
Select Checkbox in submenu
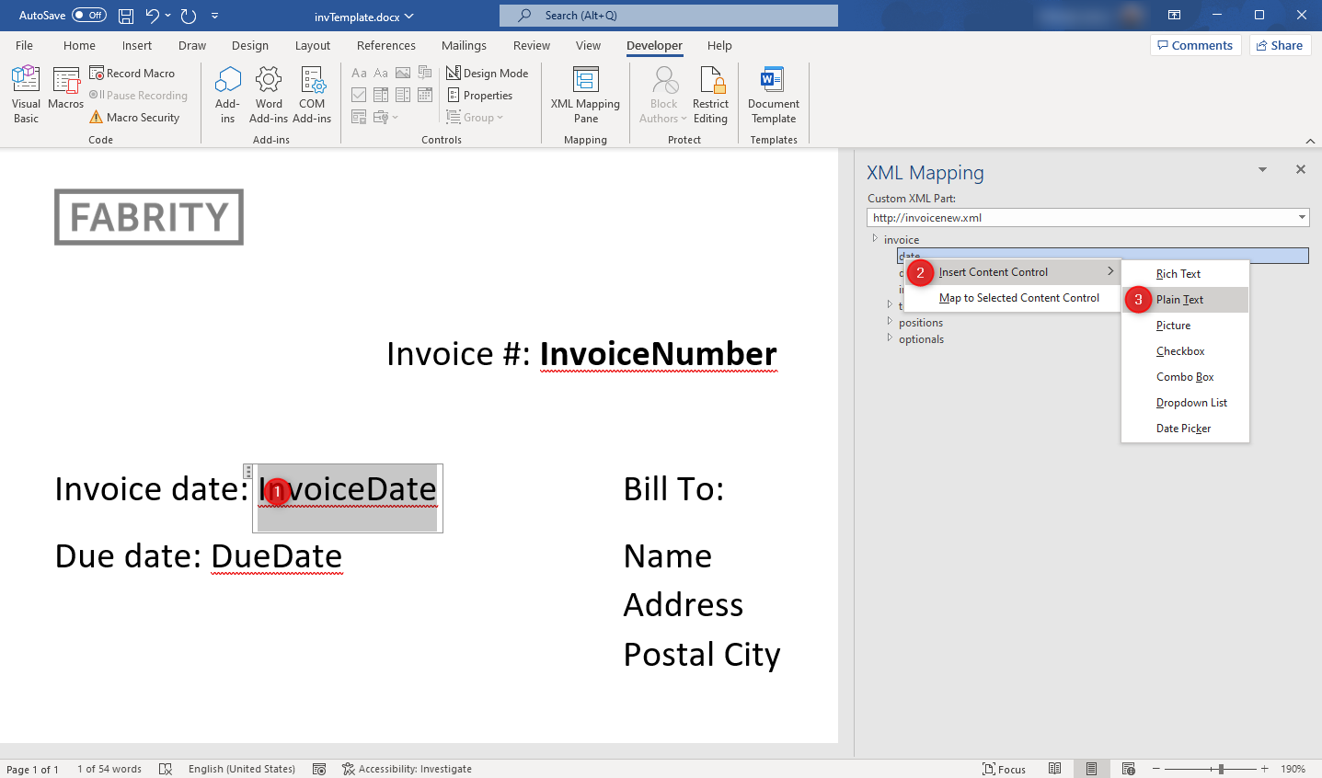tap(1185, 351)
